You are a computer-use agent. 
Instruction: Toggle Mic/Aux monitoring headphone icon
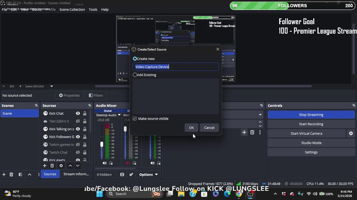tap(134, 163)
